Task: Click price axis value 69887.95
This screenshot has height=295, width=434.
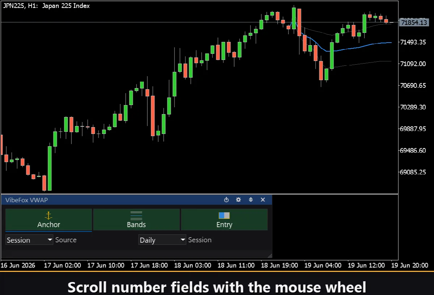Action: point(413,129)
